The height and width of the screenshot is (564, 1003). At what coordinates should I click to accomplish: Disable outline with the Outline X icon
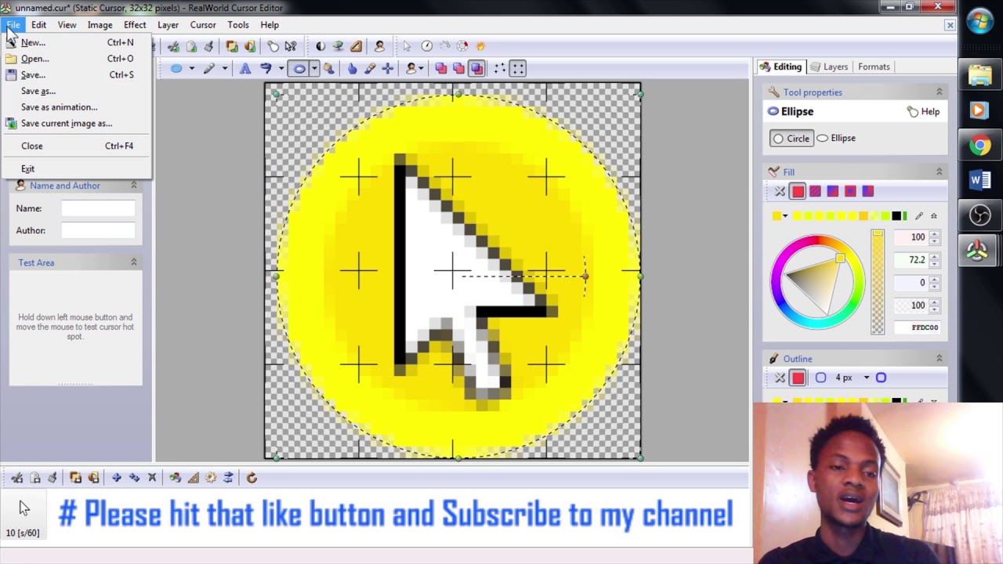[x=780, y=378]
